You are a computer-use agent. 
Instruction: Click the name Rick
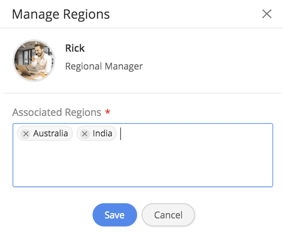click(x=75, y=48)
